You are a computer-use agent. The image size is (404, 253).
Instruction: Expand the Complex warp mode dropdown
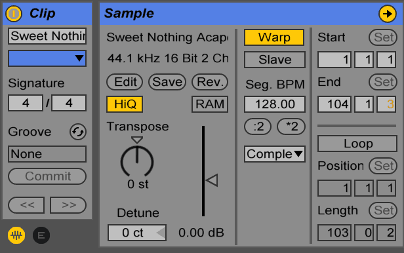tap(275, 154)
